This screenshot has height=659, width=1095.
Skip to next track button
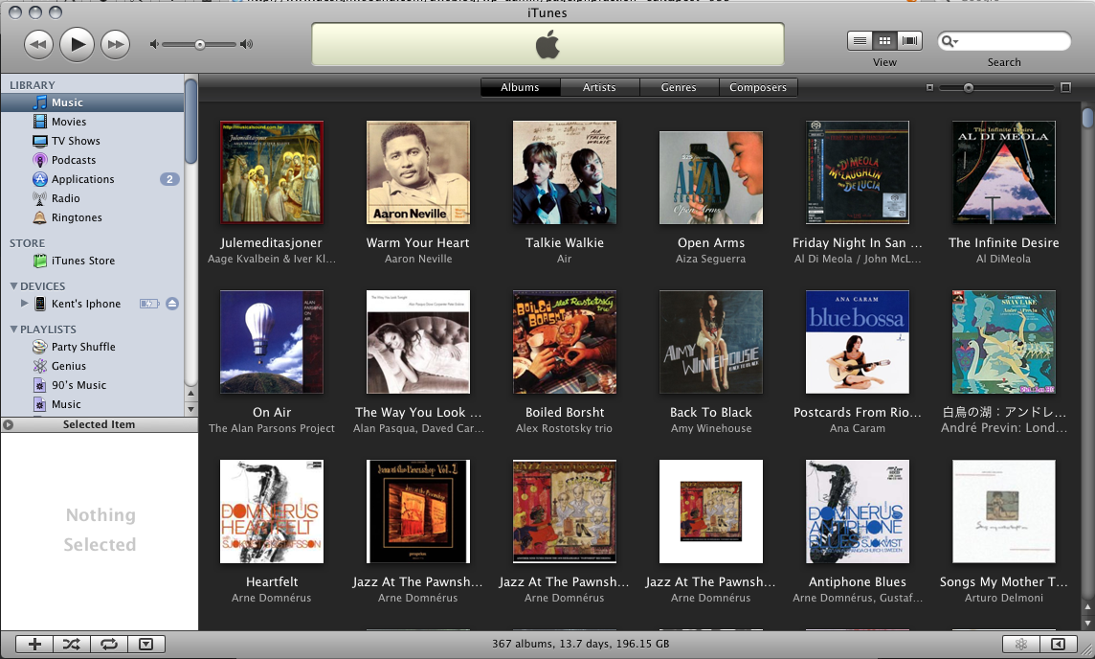coord(115,45)
